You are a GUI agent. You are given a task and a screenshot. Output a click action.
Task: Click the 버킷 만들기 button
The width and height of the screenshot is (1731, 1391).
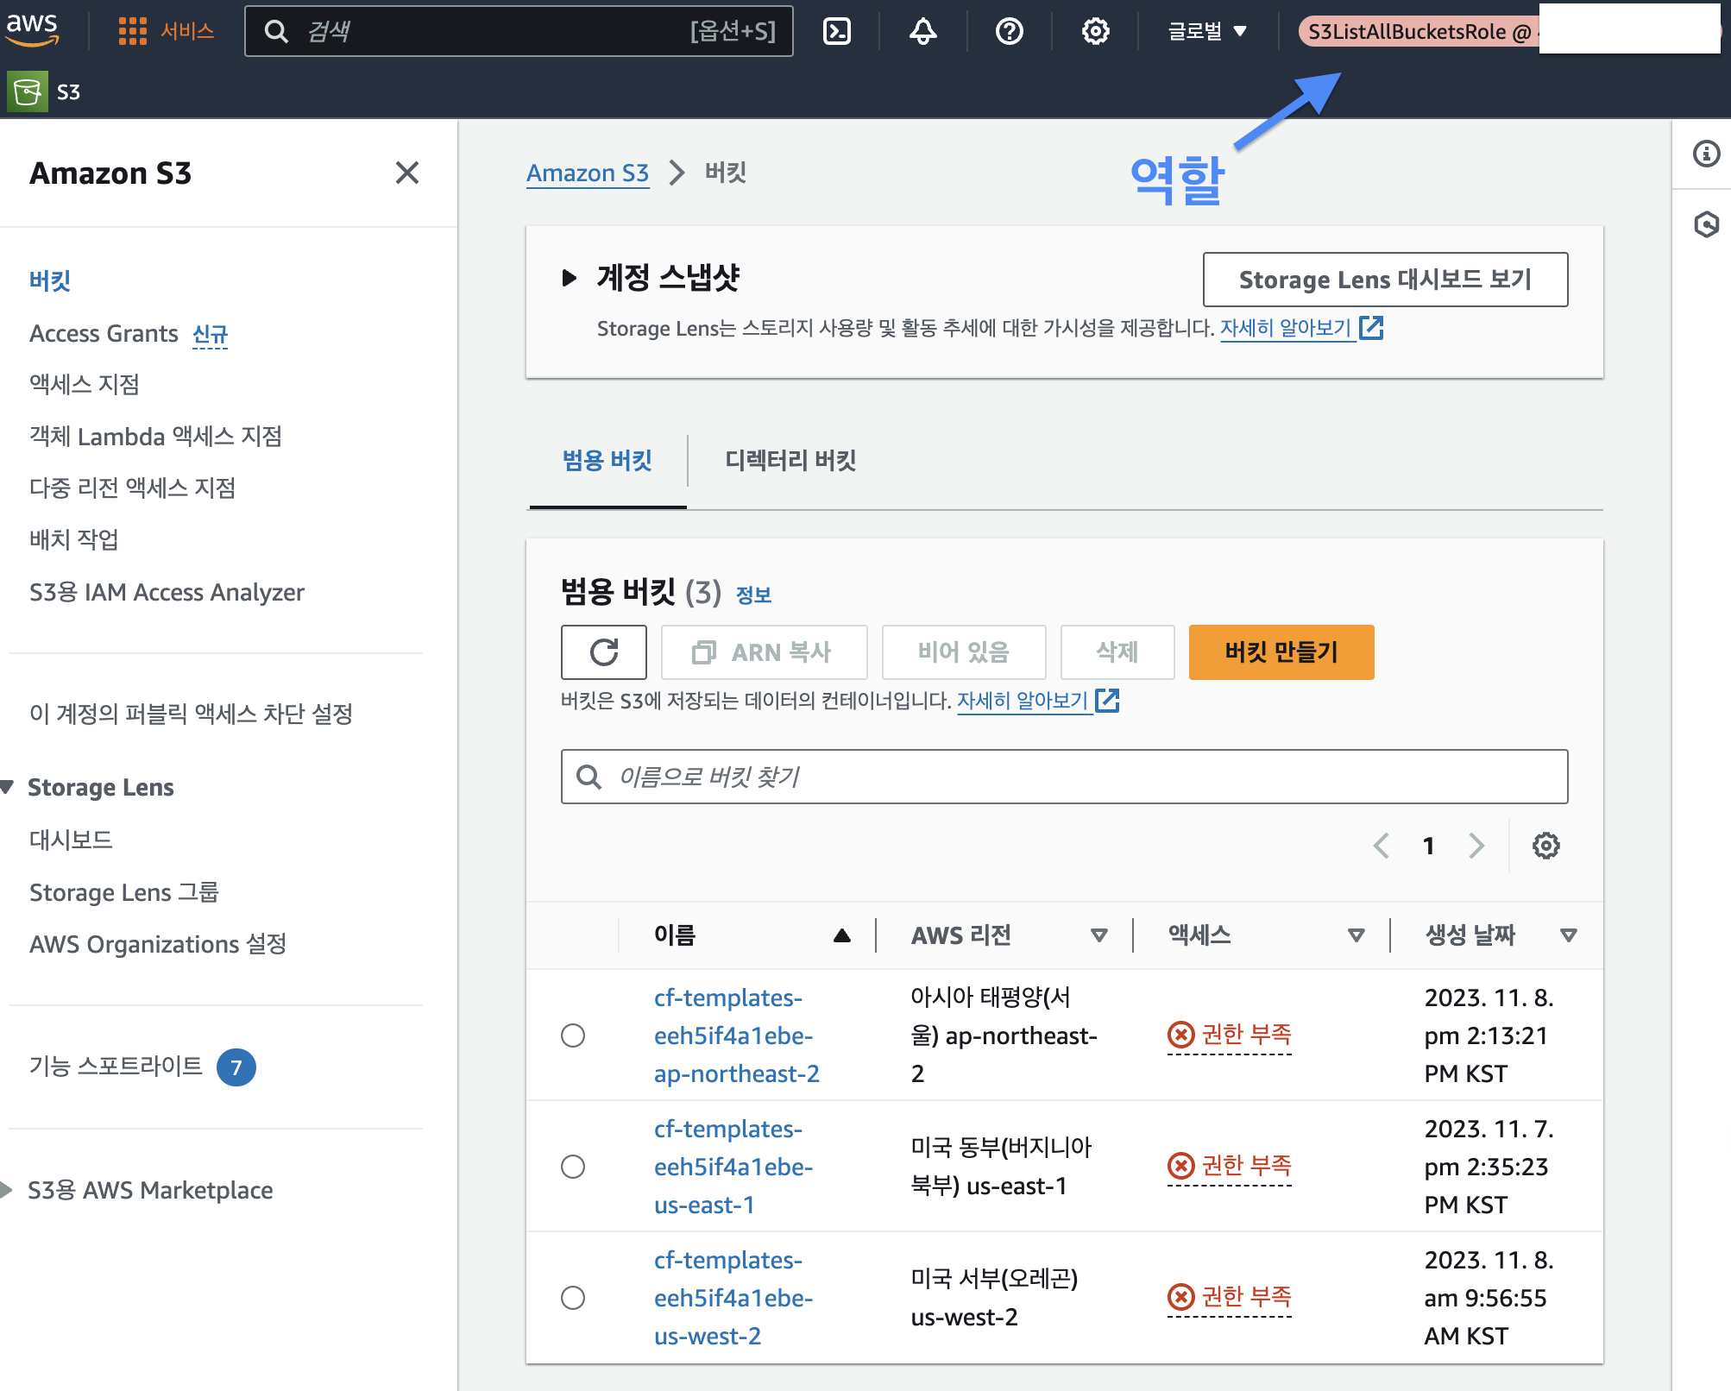tap(1281, 652)
